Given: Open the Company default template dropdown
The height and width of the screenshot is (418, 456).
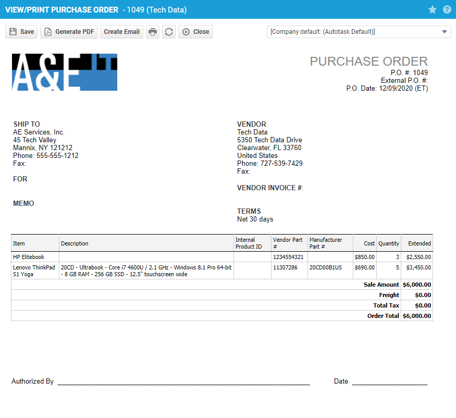Looking at the screenshot, I should tap(359, 32).
